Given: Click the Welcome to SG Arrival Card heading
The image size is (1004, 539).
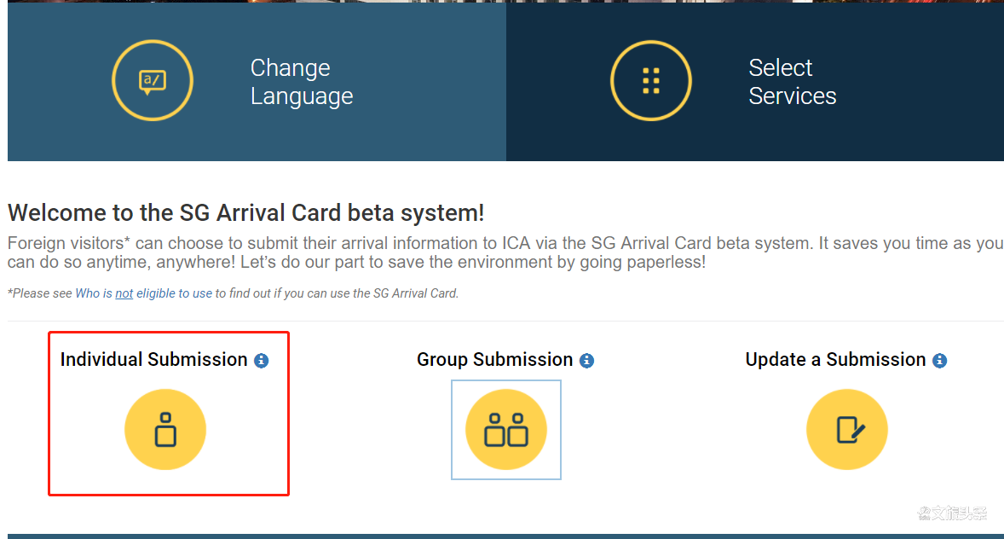Looking at the screenshot, I should [245, 212].
